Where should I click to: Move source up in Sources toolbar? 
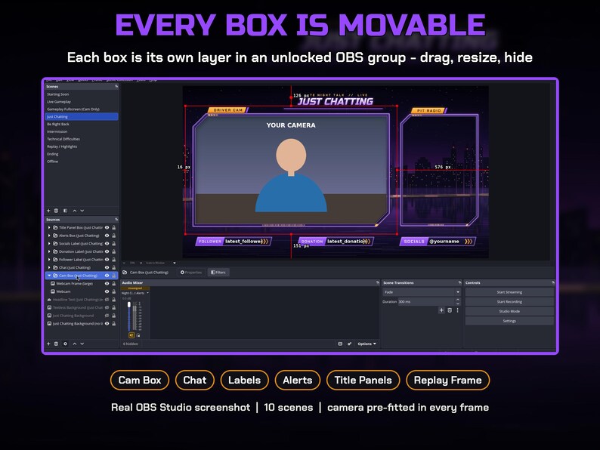[x=75, y=344]
